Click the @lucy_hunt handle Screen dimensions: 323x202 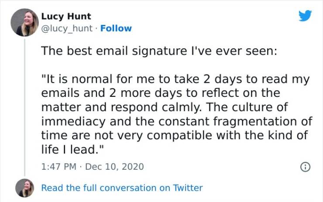click(67, 28)
